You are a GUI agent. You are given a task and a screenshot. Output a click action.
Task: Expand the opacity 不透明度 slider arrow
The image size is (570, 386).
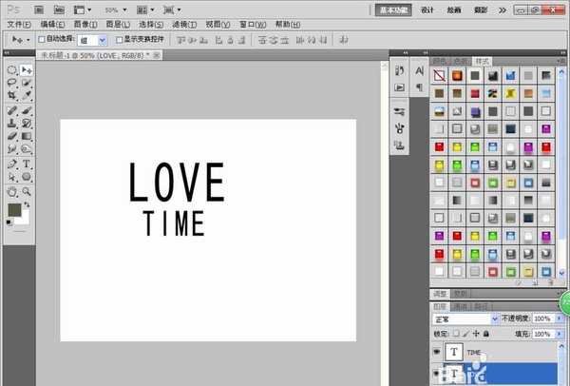[558, 318]
